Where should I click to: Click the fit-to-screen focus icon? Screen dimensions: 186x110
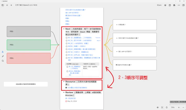point(162,108)
